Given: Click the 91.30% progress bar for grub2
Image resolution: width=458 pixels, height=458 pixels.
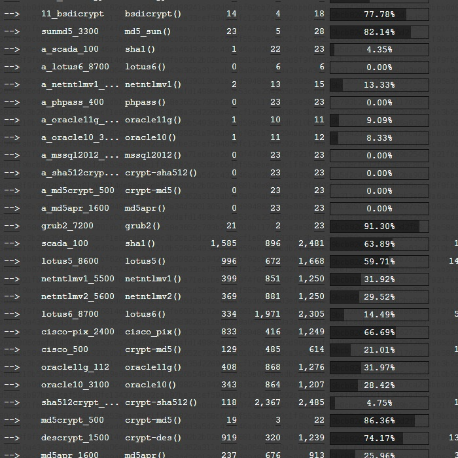Looking at the screenshot, I should point(379,226).
